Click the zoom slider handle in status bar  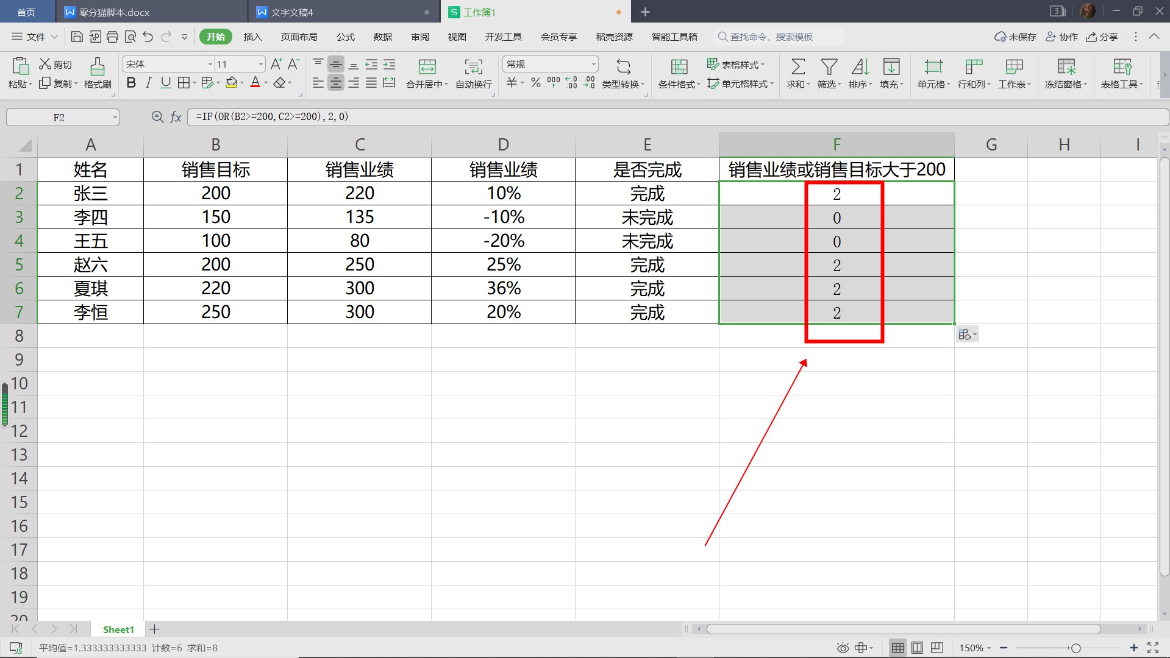tap(1075, 648)
